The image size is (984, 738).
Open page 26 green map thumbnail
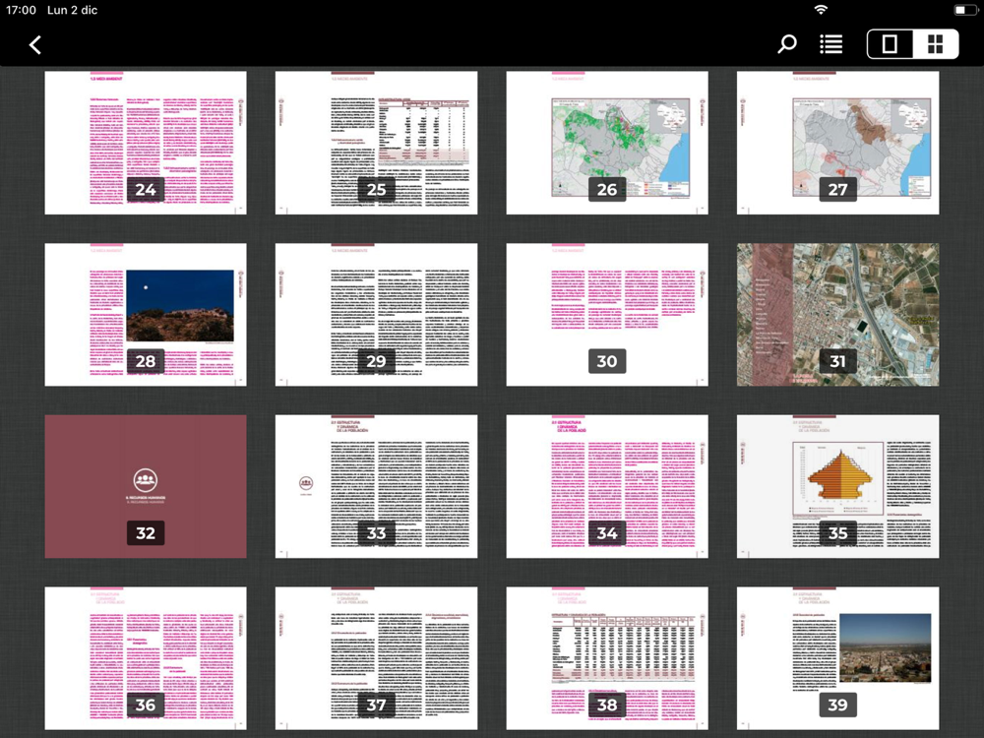[607, 143]
